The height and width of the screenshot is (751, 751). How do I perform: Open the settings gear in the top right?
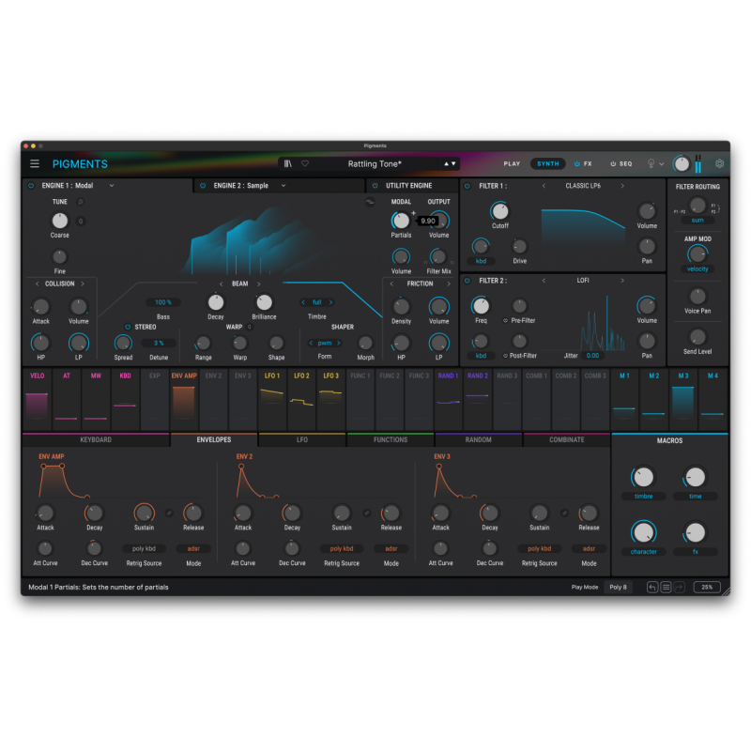tap(719, 163)
